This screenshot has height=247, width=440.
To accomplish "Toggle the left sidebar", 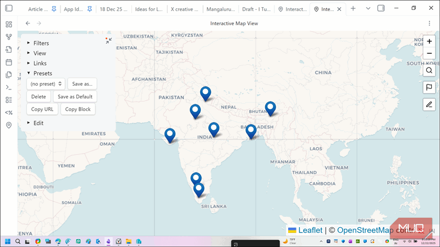I will (9, 9).
